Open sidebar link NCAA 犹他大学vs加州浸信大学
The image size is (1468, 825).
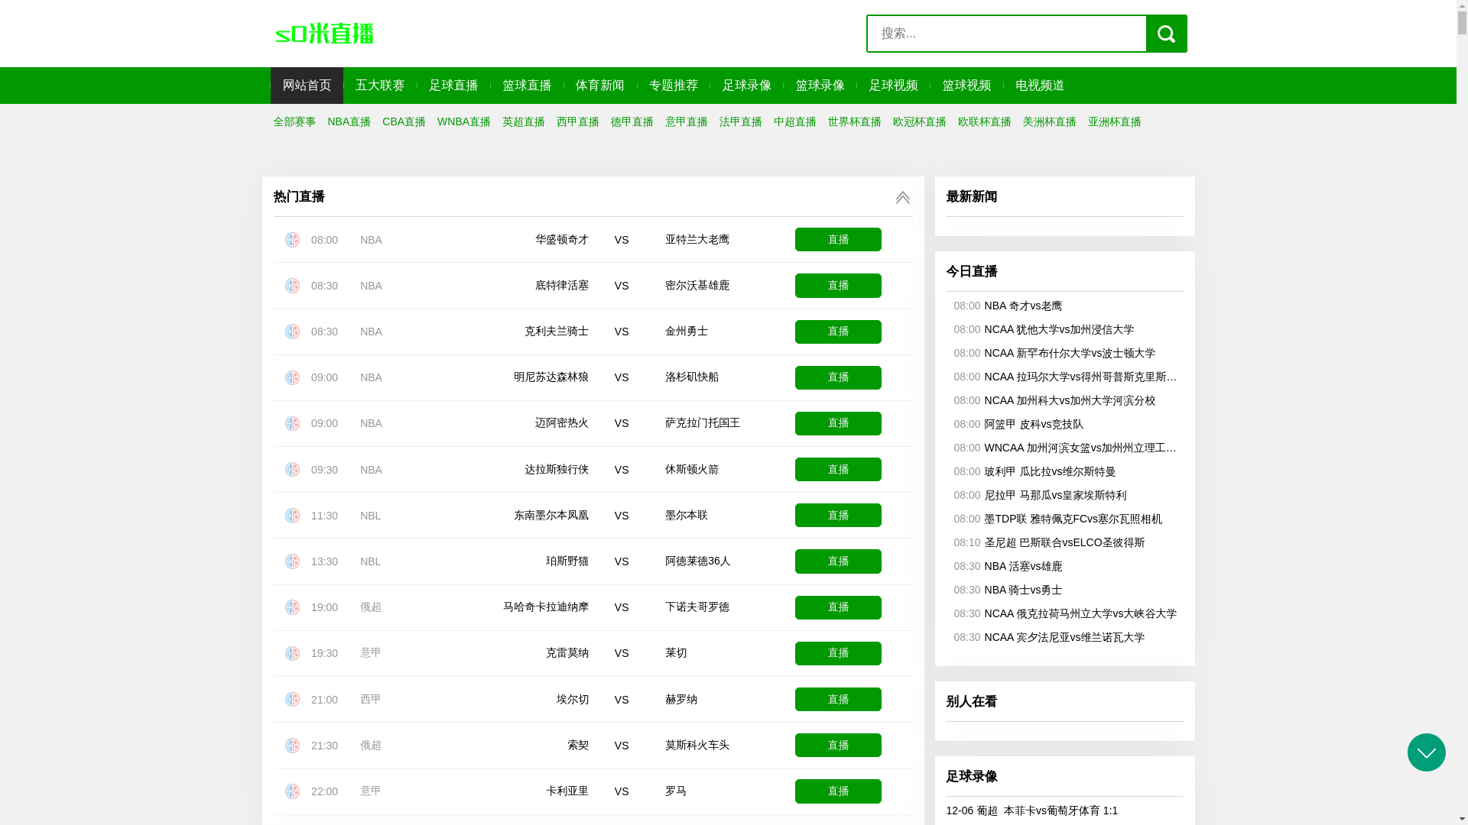tap(1059, 329)
